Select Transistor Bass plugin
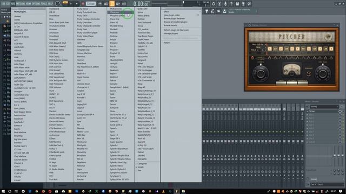The height and width of the screenshot is (194, 346). pos(144,32)
